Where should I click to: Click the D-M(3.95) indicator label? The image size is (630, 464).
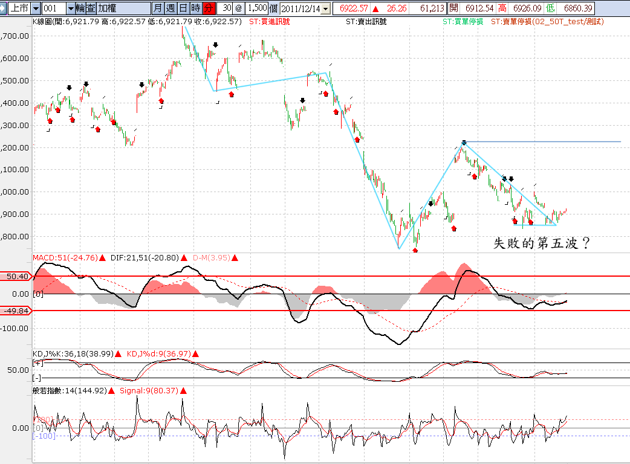tap(212, 258)
